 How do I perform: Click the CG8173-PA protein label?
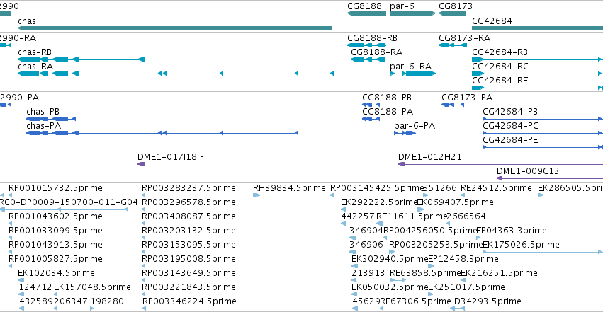[467, 98]
